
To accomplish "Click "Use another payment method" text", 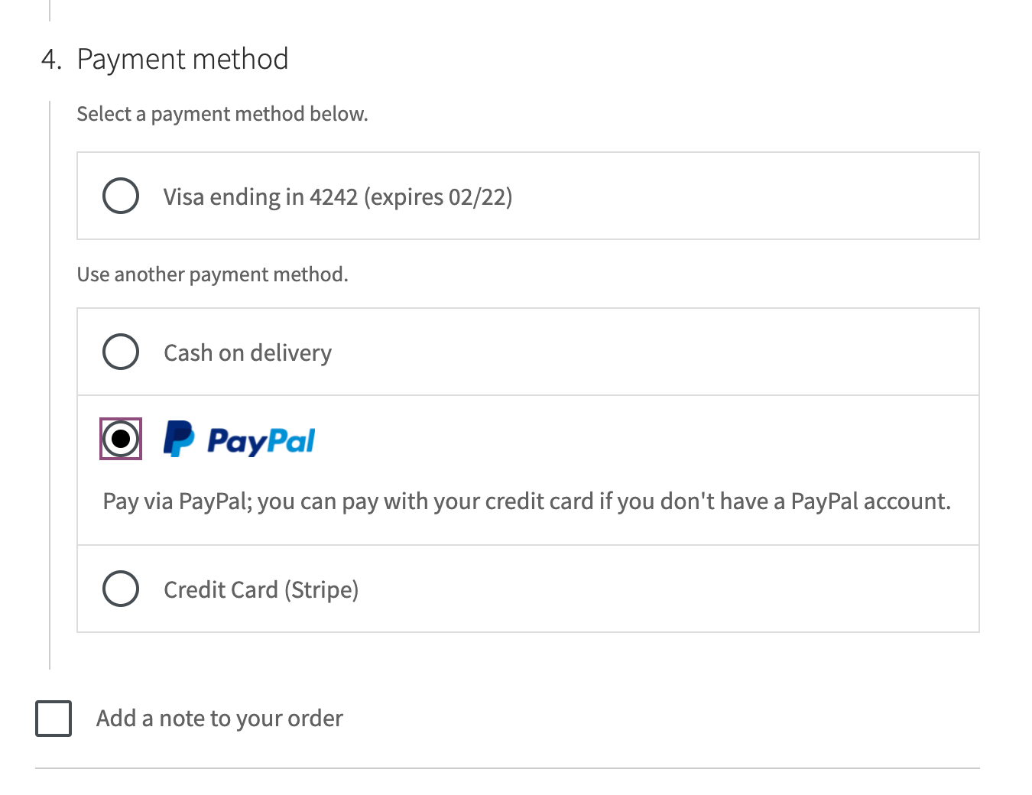I will (213, 274).
